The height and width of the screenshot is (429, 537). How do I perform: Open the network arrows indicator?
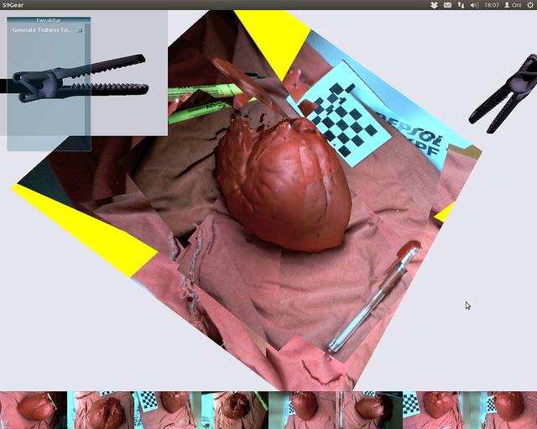point(461,5)
